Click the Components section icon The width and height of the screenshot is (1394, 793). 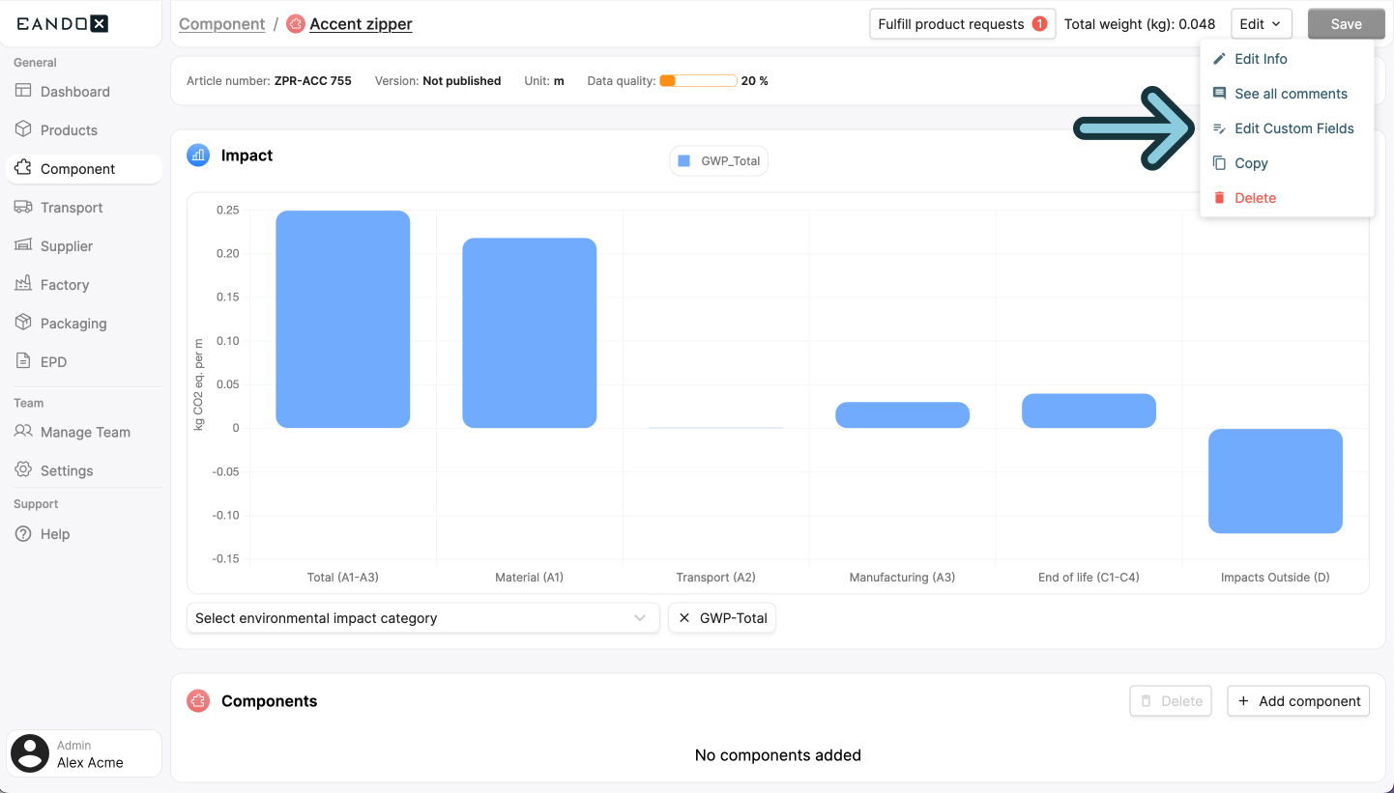pyautogui.click(x=197, y=700)
